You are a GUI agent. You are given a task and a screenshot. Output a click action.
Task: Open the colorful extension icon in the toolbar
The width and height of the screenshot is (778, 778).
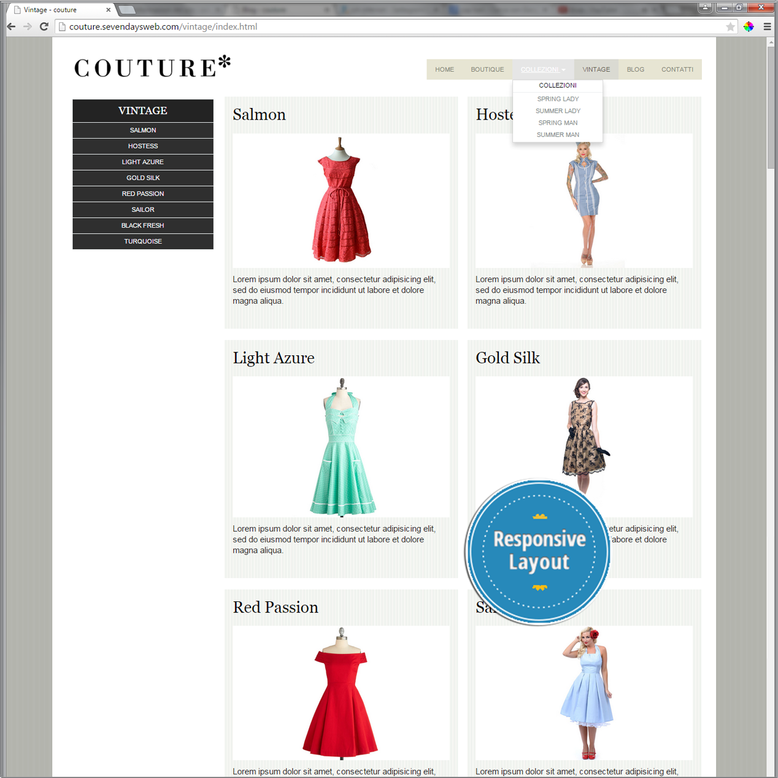[x=749, y=26]
